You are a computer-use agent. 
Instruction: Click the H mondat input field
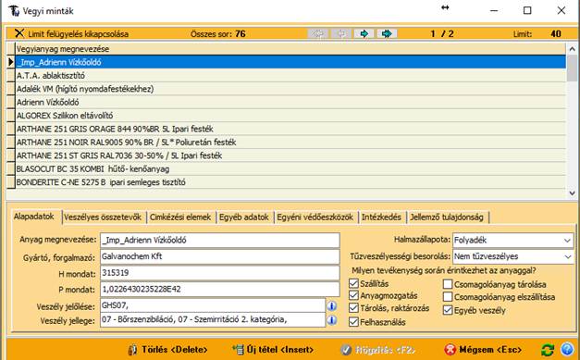tap(220, 273)
